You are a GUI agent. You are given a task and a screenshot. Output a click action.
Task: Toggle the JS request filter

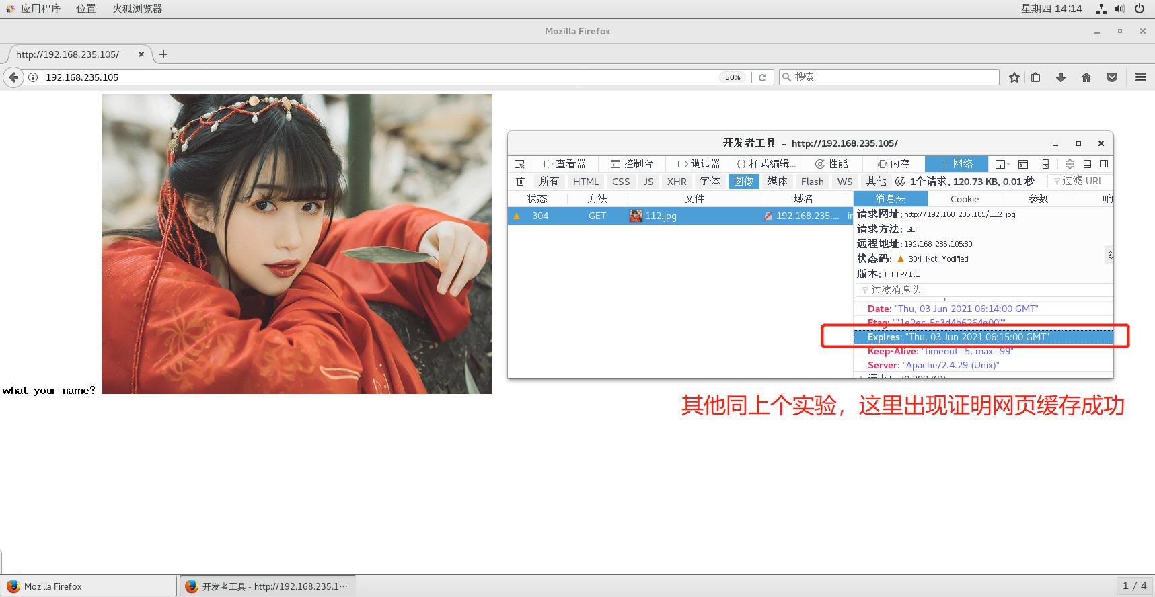648,182
